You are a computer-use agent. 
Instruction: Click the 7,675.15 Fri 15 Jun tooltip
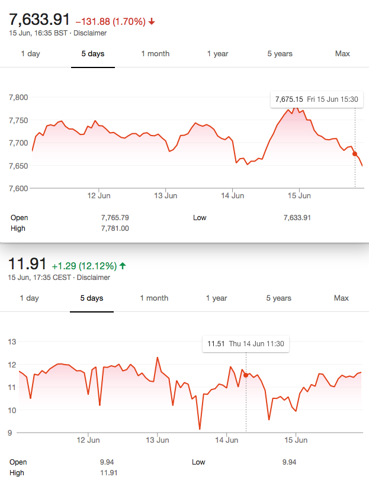(x=317, y=99)
